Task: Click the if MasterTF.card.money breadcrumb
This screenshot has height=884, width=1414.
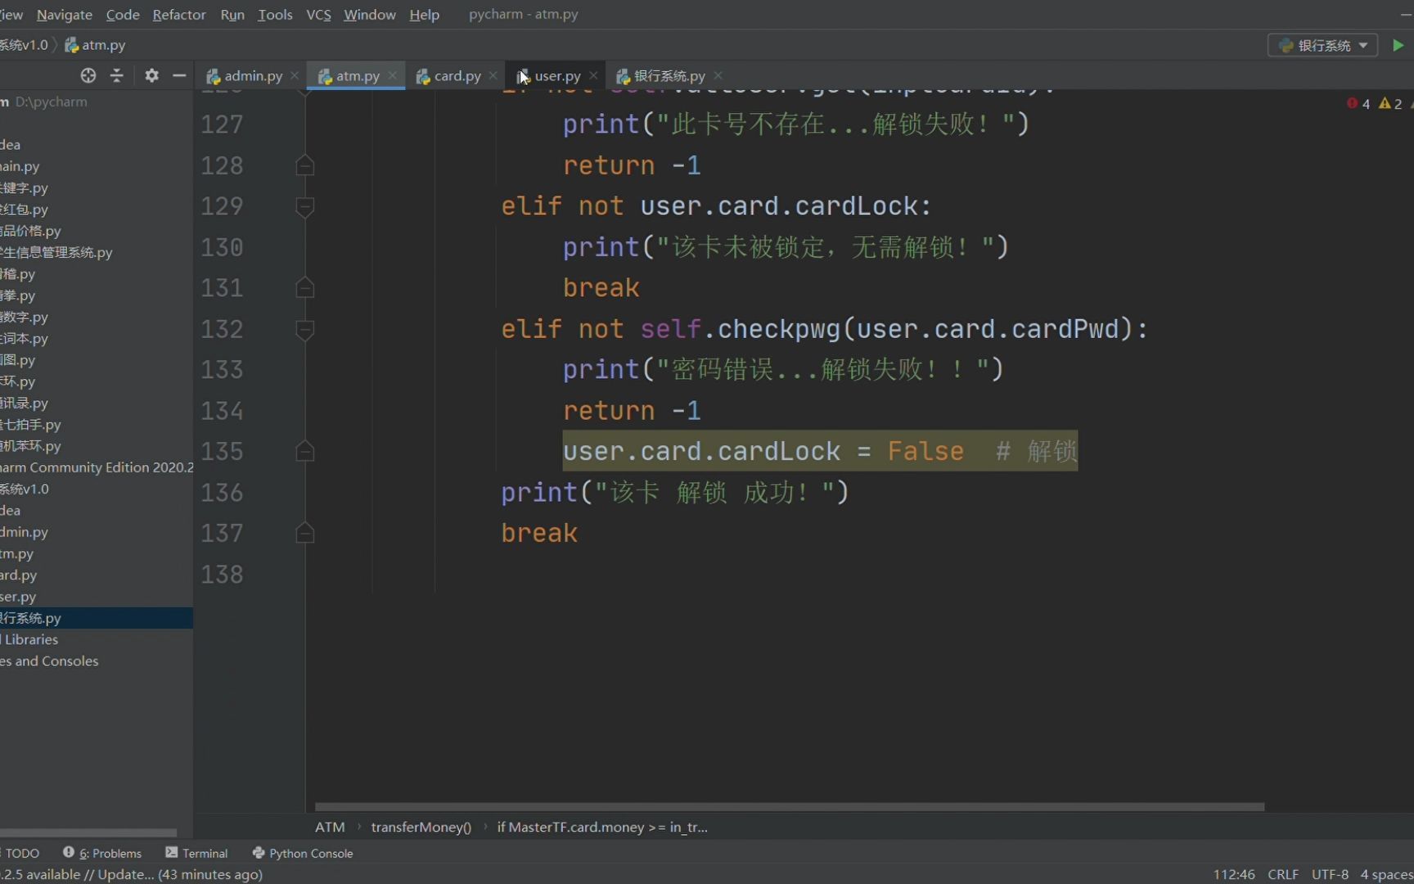Action: pyautogui.click(x=602, y=827)
